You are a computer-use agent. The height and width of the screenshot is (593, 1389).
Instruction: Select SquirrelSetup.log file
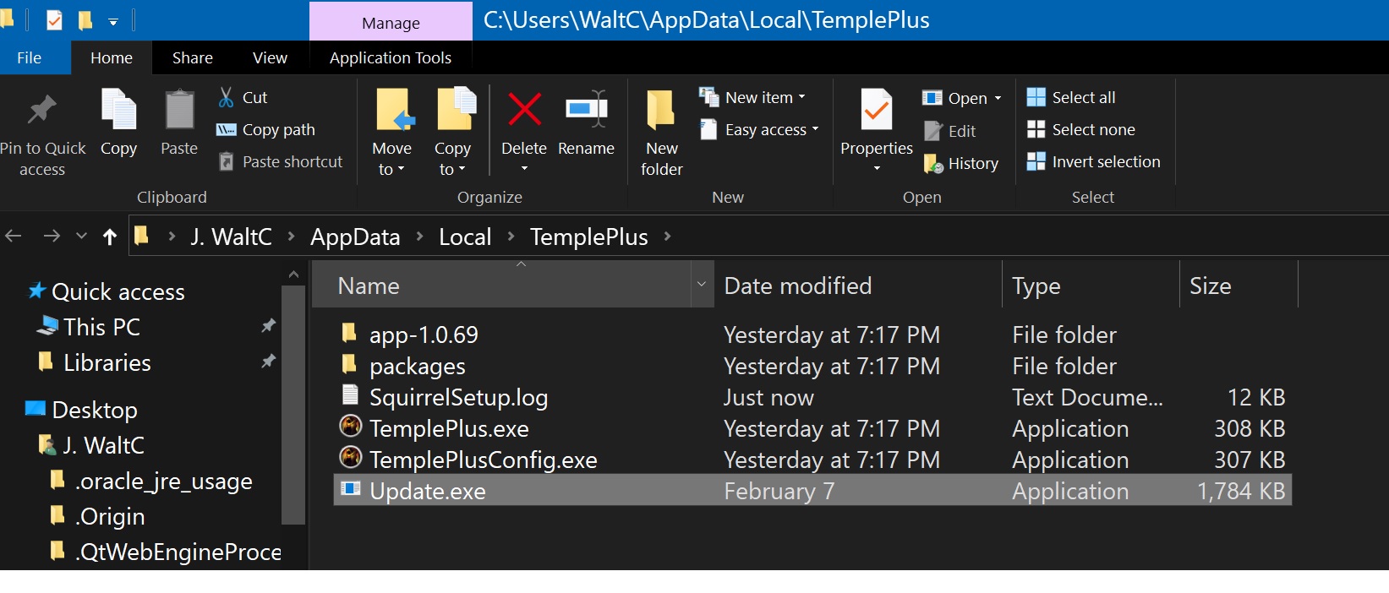(x=812, y=397)
